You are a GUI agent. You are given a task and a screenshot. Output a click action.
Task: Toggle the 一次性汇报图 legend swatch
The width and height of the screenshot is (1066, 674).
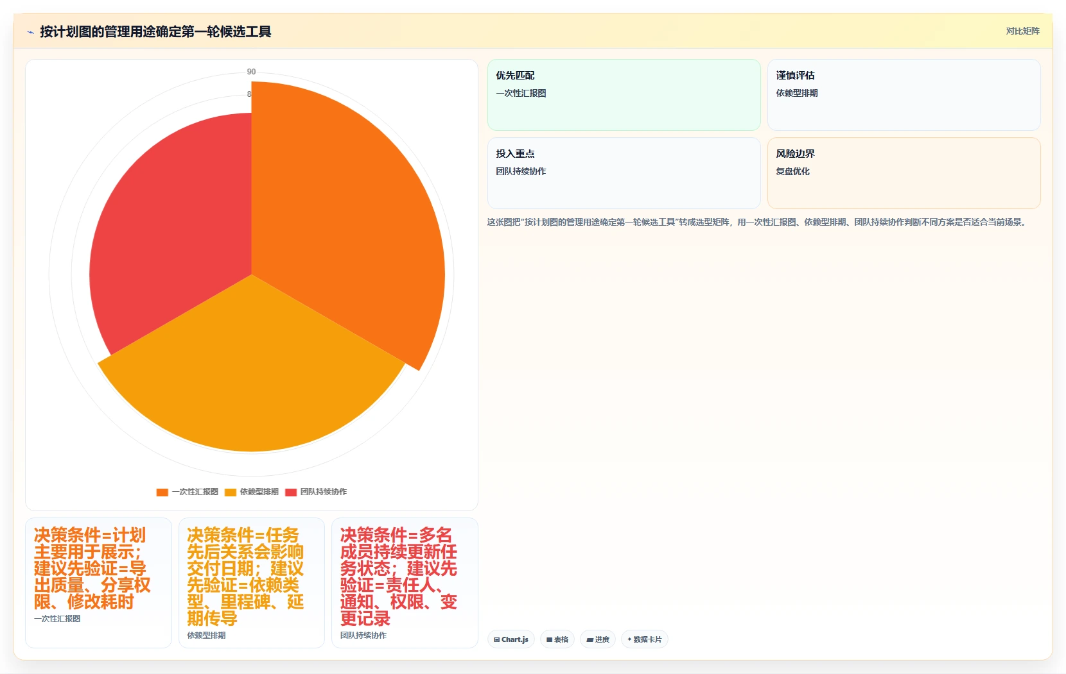(x=162, y=492)
